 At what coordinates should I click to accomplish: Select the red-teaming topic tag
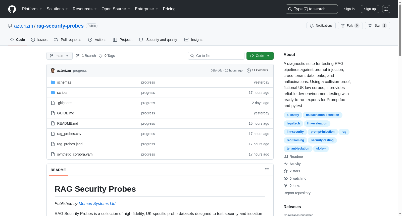click(x=295, y=140)
